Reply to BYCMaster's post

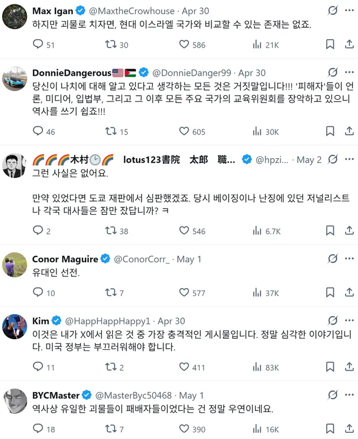click(x=39, y=429)
